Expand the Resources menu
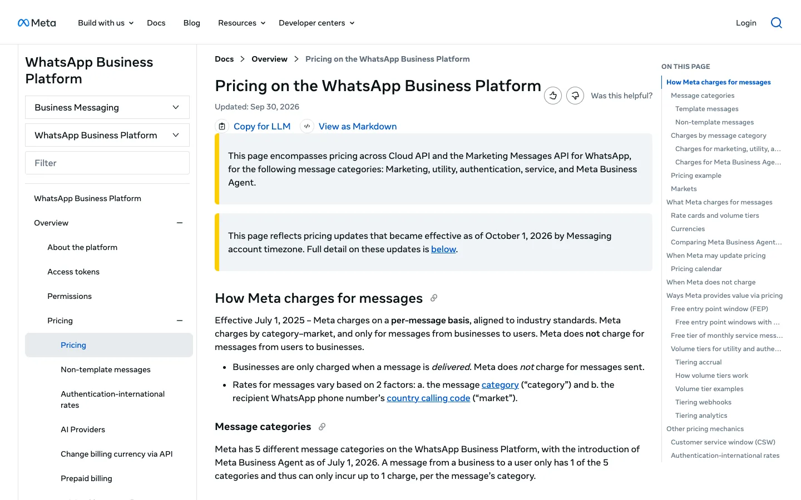 pyautogui.click(x=242, y=23)
